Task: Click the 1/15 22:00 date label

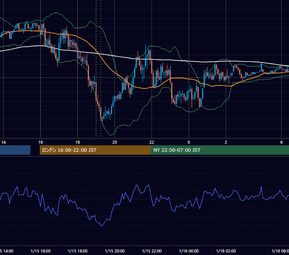Action: click(x=152, y=251)
